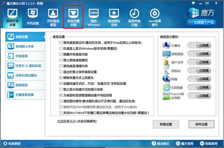Open 系统主题定制 t-shirt icon

[73, 13]
